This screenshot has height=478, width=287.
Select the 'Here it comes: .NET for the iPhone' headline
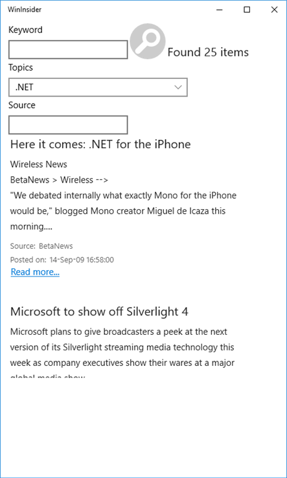pos(100,144)
